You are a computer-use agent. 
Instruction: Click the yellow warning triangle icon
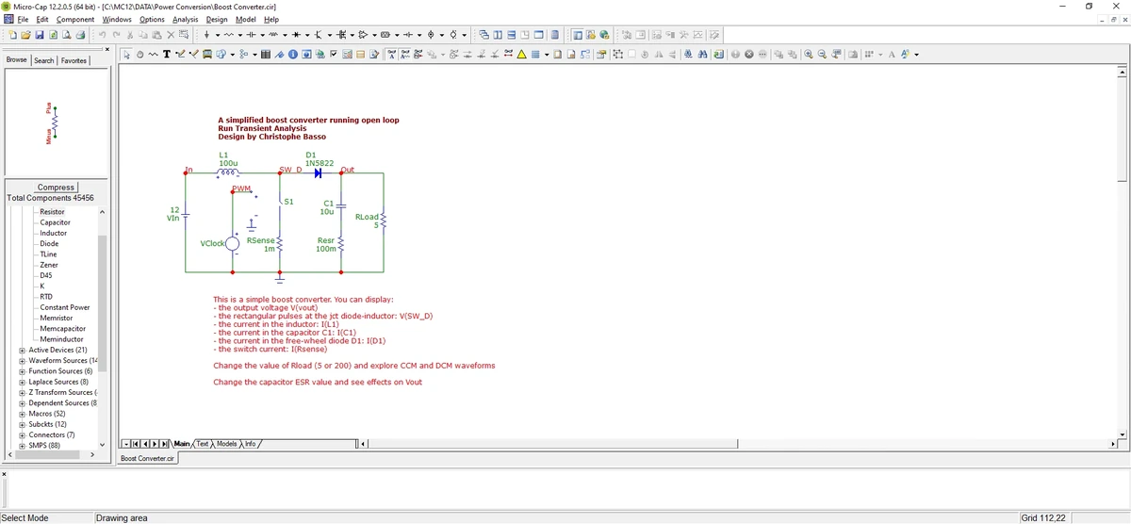click(521, 54)
